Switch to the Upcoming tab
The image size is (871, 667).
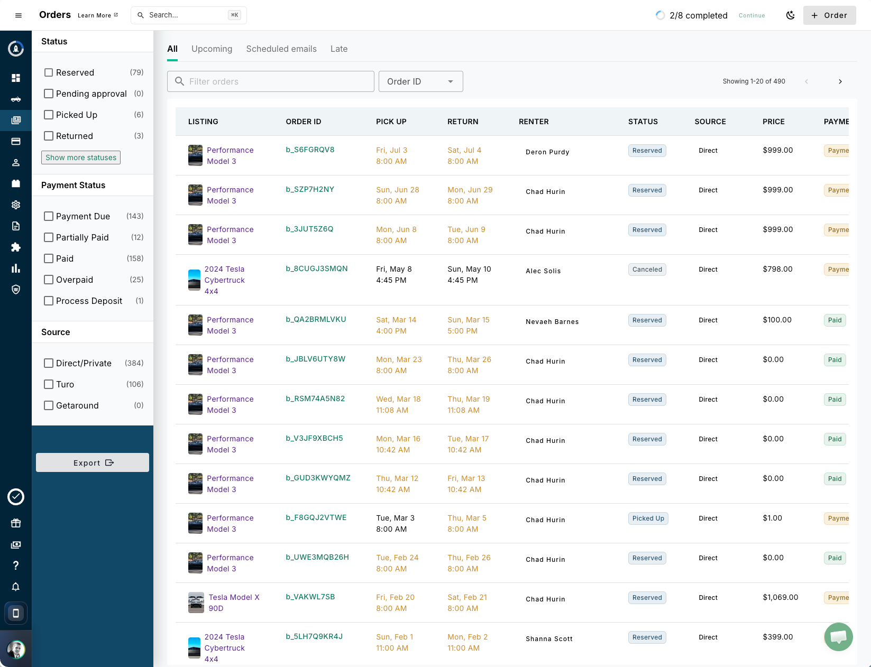212,49
